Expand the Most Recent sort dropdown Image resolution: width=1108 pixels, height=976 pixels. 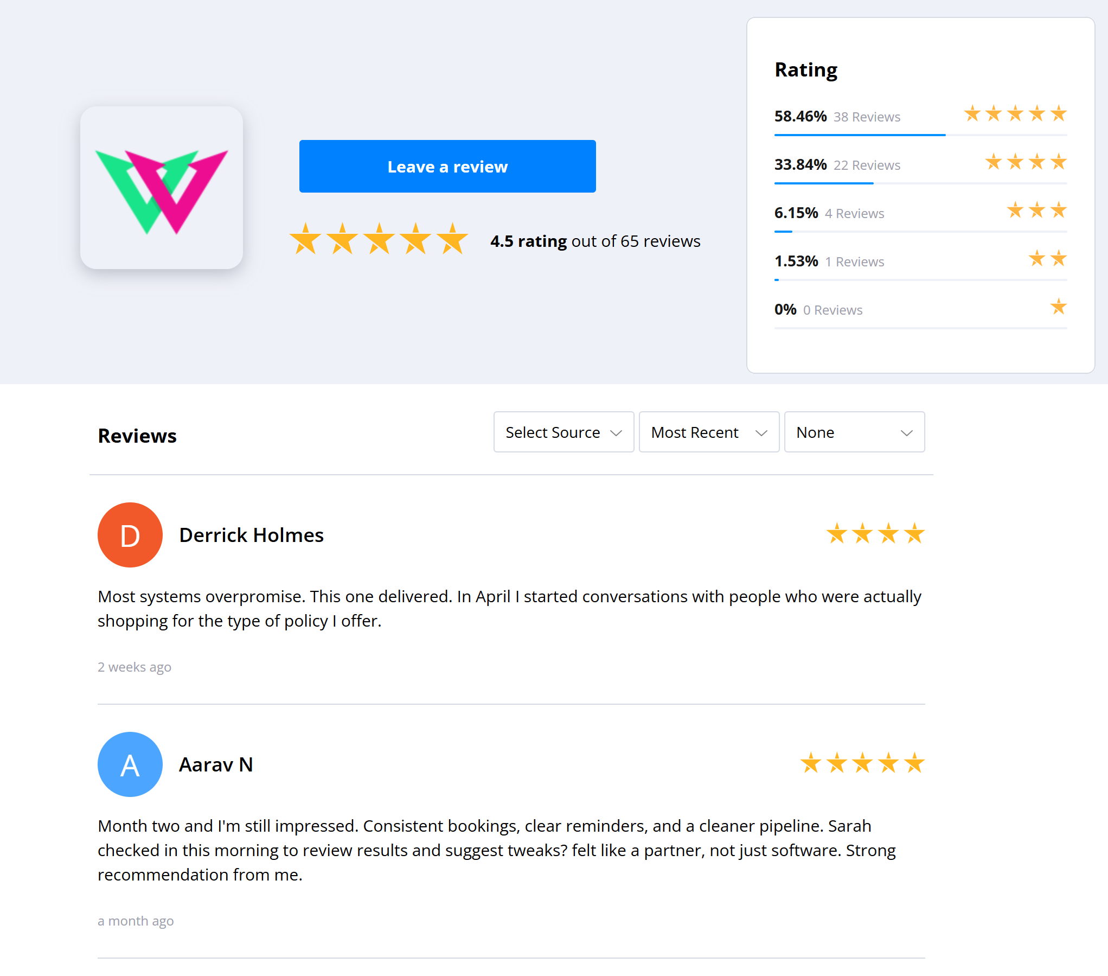pos(709,432)
